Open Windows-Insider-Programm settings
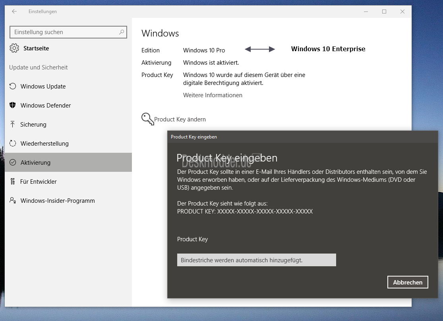443x321 pixels. 68,200
